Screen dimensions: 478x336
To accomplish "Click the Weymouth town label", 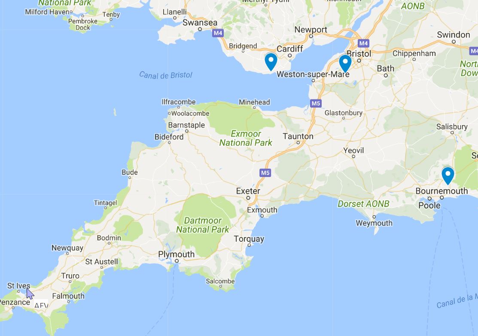I will point(374,223).
